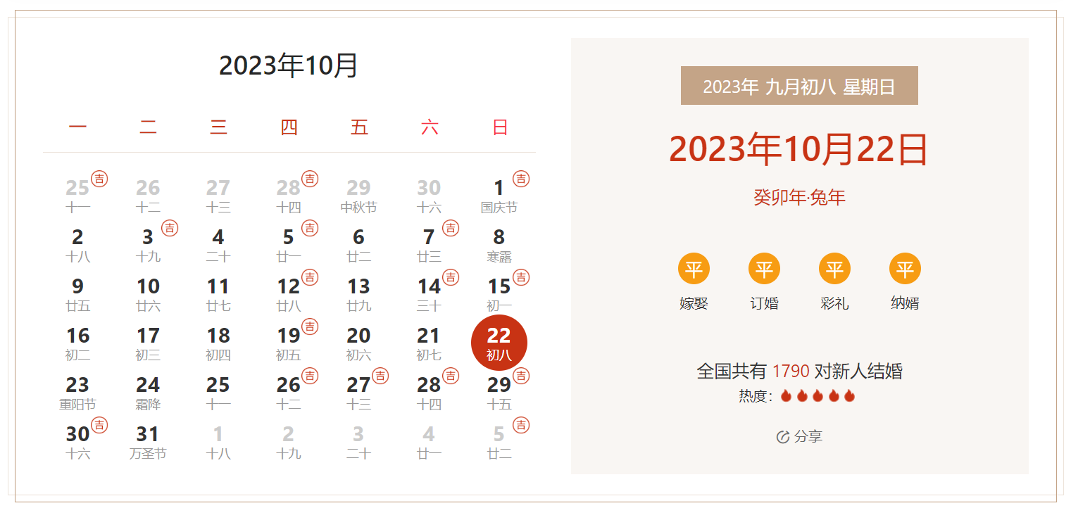The height and width of the screenshot is (508, 1071).
Task: Click the 五 Friday column header
Action: tap(359, 127)
